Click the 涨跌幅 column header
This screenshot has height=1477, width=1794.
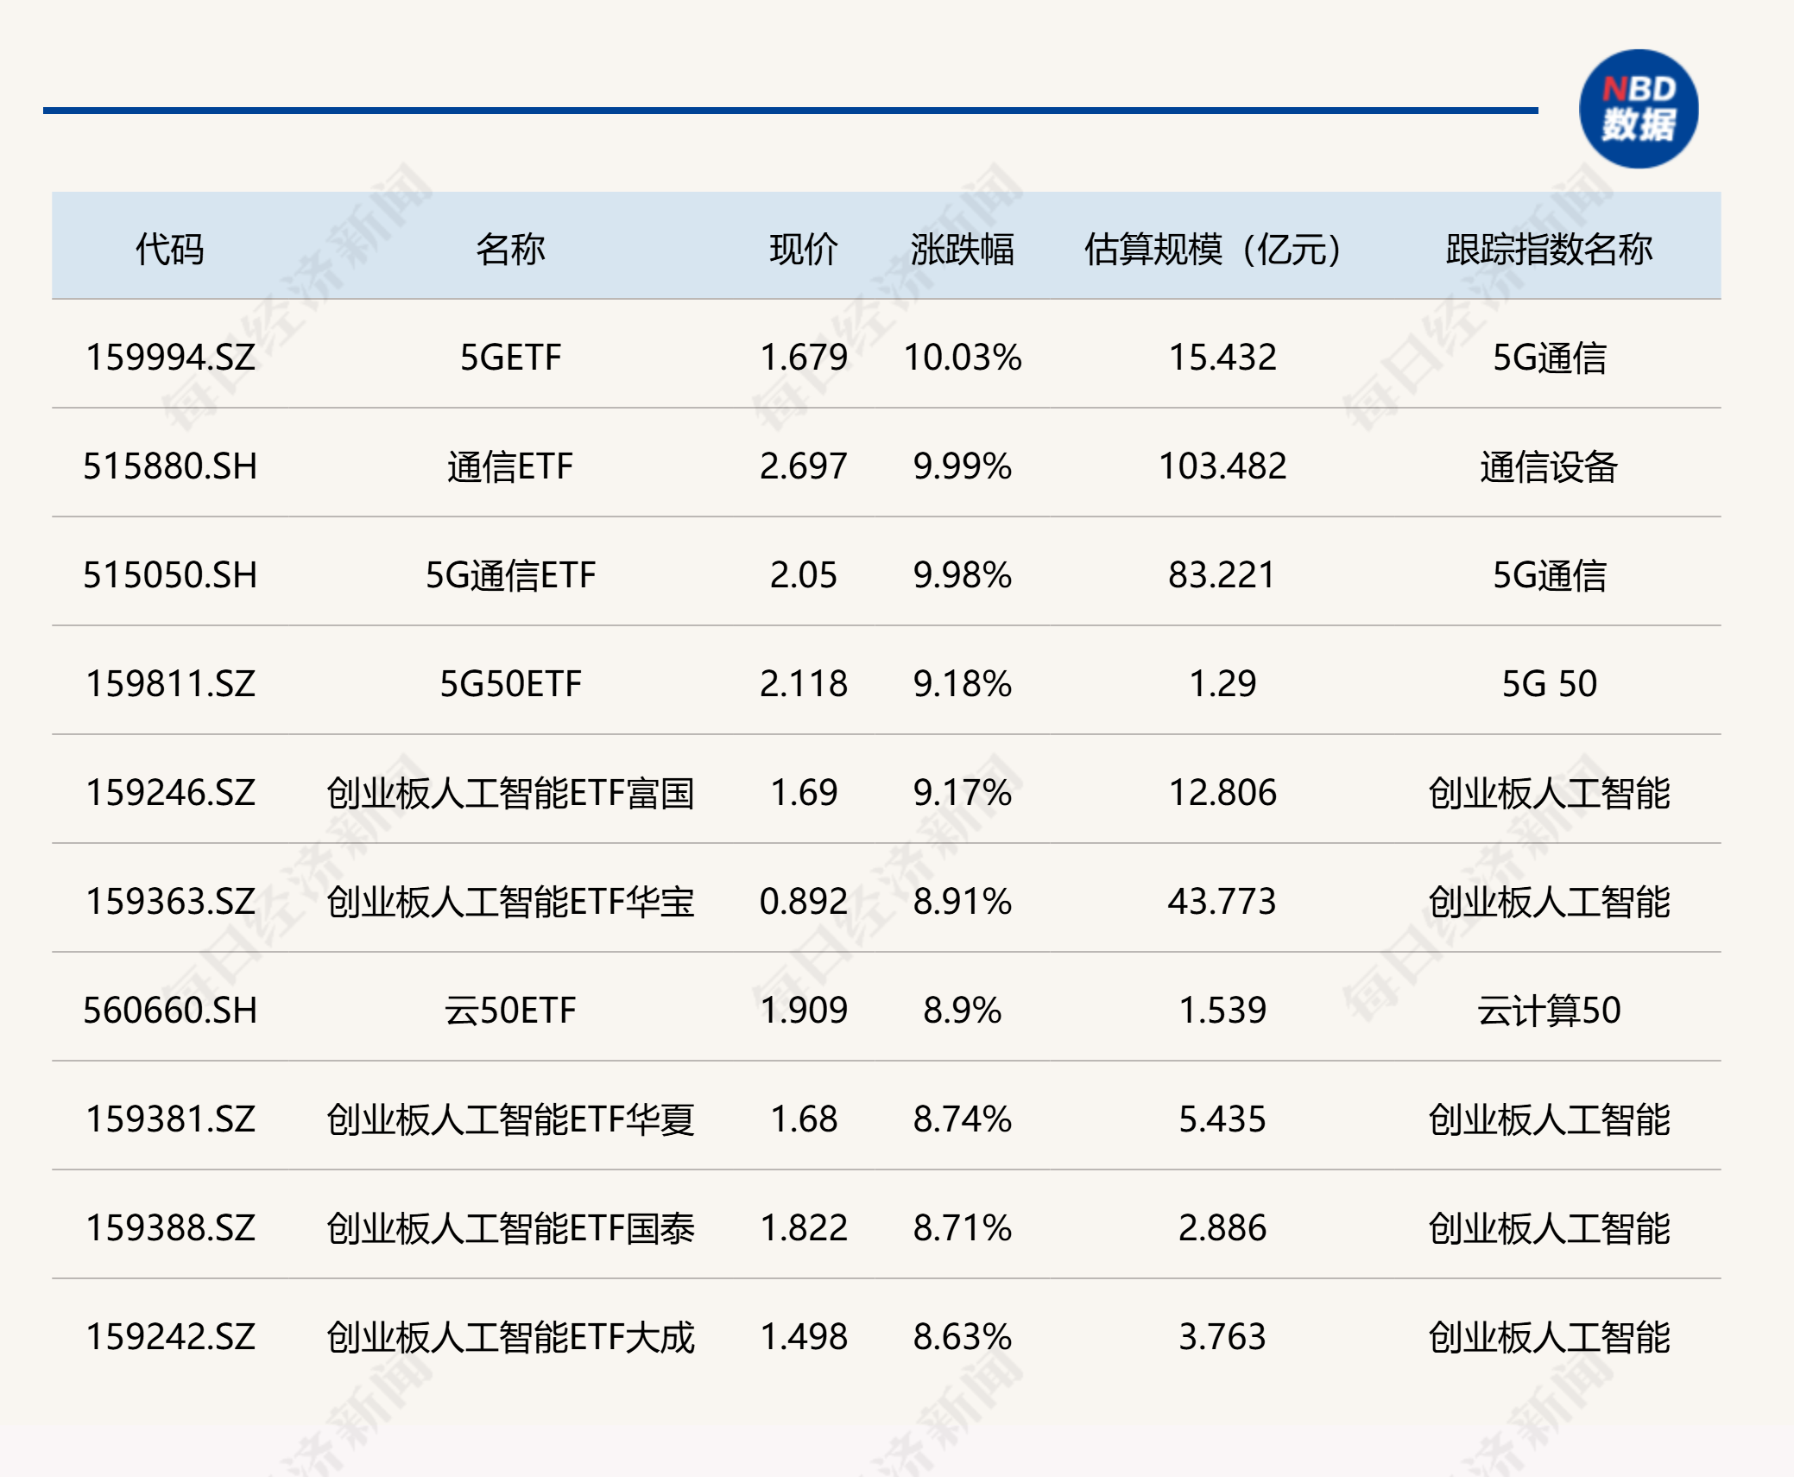[x=962, y=249]
